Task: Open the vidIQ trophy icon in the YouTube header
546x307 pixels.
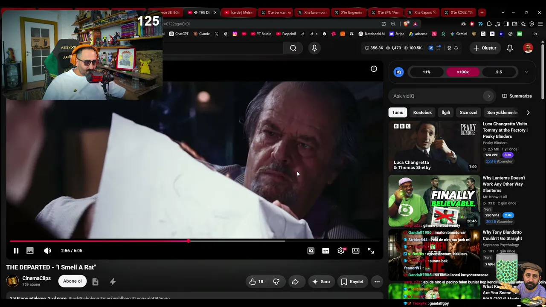Action: pos(449,48)
